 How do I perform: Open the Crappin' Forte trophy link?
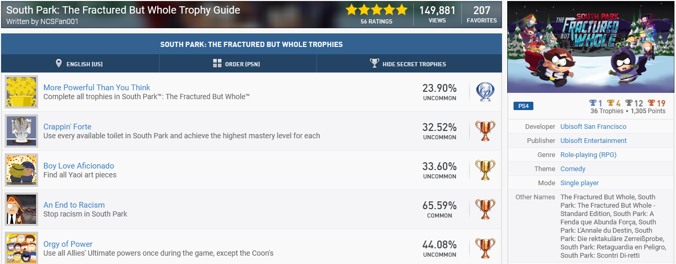coord(67,127)
